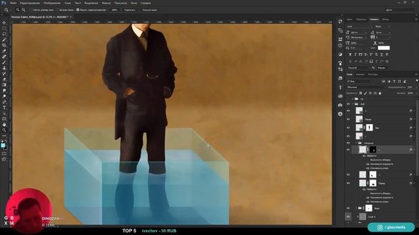Open the Arial font family dropdown
The height and width of the screenshot is (235, 419).
click(x=359, y=27)
